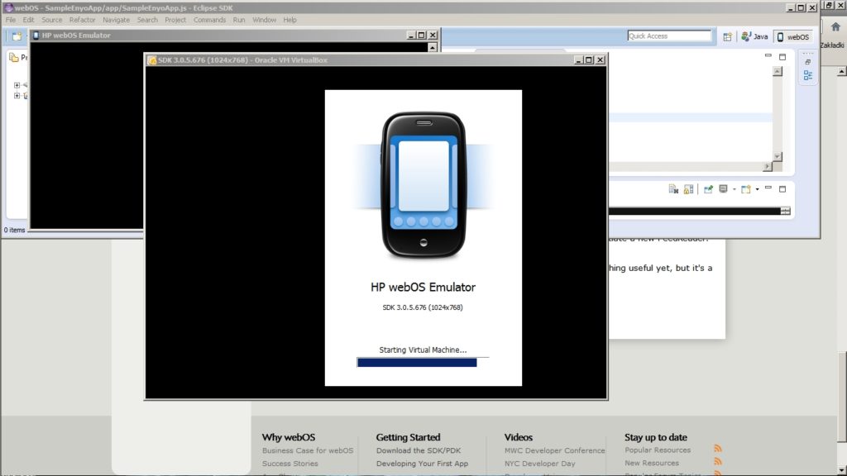847x476 pixels.
Task: Maximize the Console panel
Action: [x=782, y=189]
